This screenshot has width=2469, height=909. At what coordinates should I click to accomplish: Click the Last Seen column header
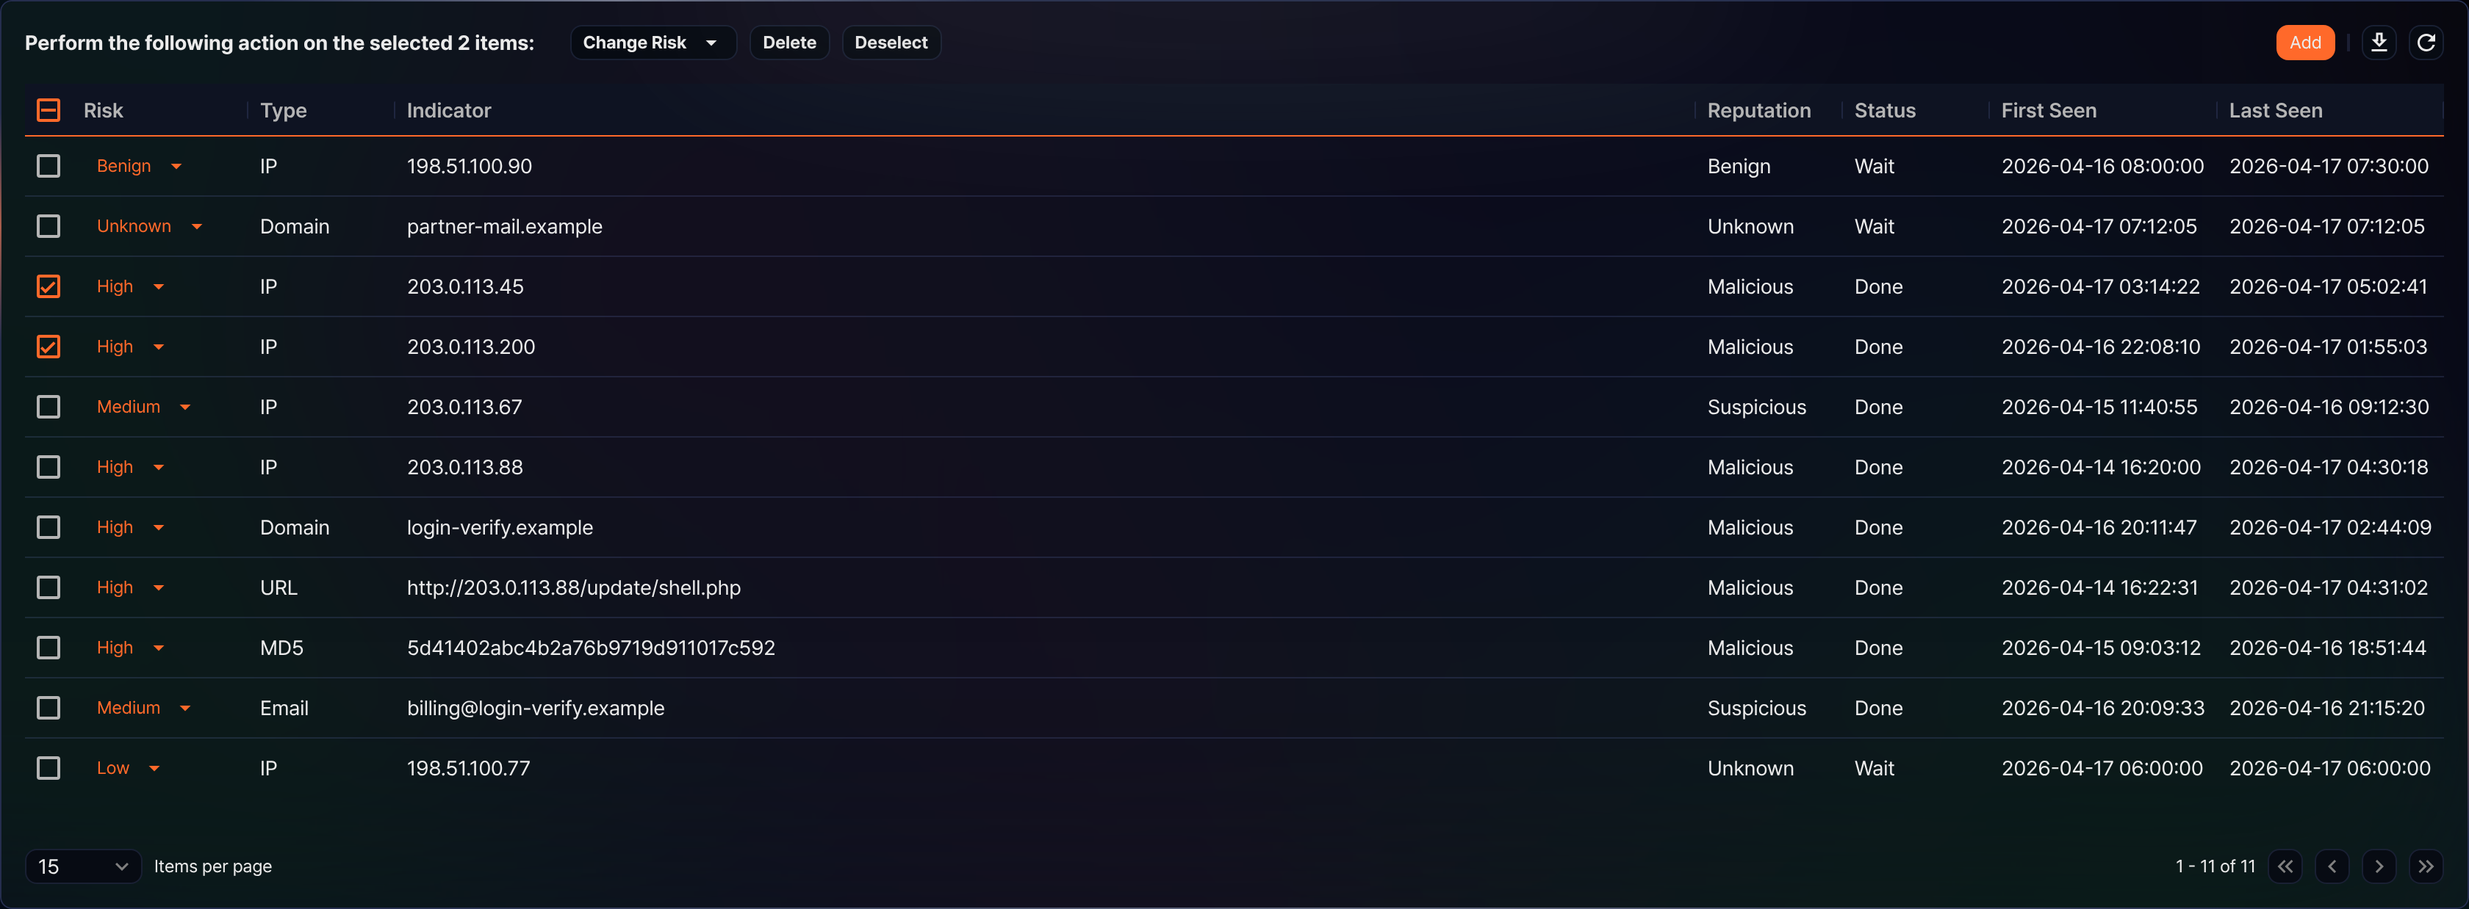point(2276,110)
